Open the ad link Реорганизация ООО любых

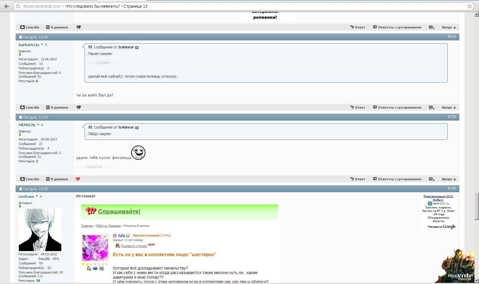pos(438,198)
